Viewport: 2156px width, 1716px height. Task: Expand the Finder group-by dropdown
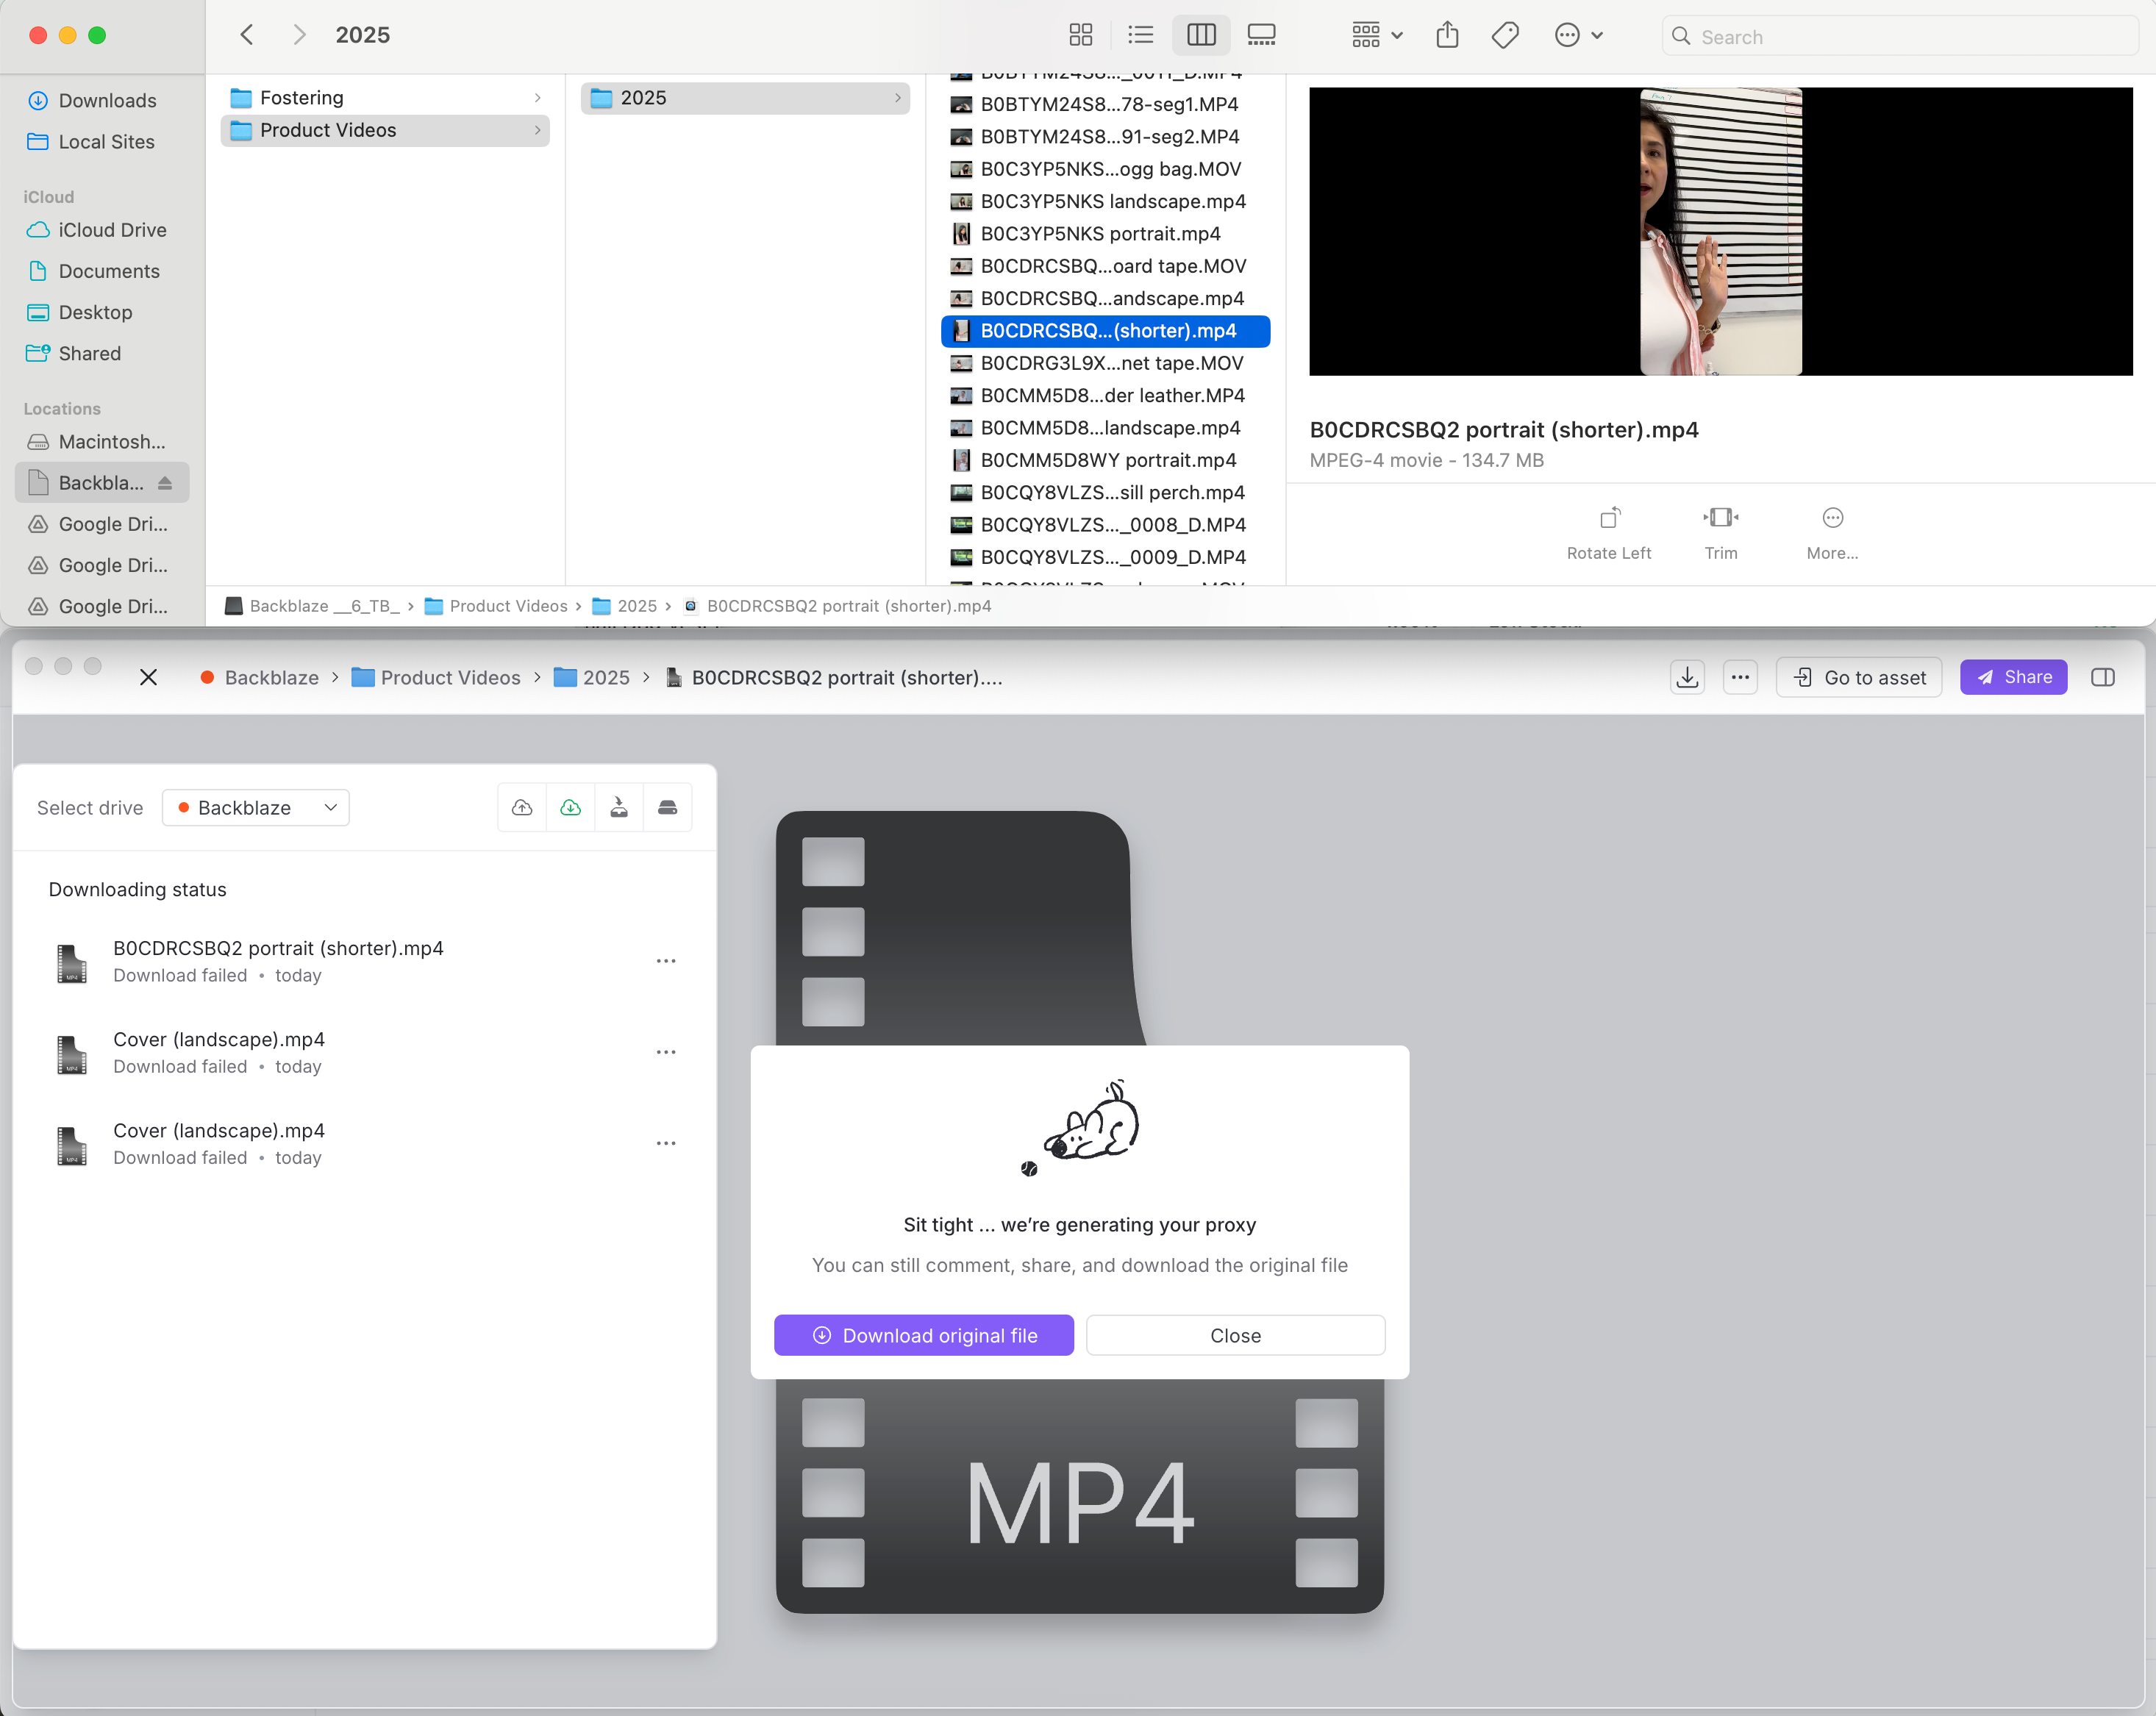1377,36
